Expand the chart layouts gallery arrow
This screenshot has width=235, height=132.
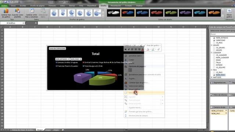(x=103, y=16)
